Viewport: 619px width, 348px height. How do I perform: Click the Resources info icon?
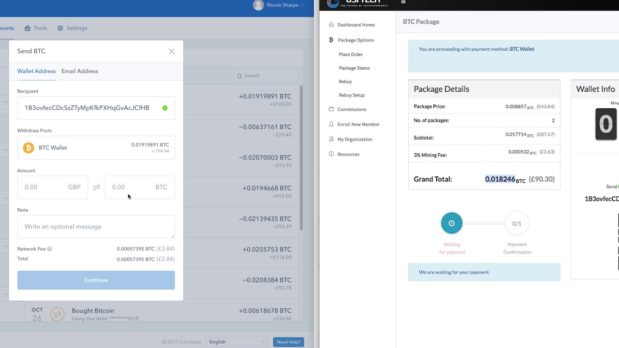[x=331, y=154]
